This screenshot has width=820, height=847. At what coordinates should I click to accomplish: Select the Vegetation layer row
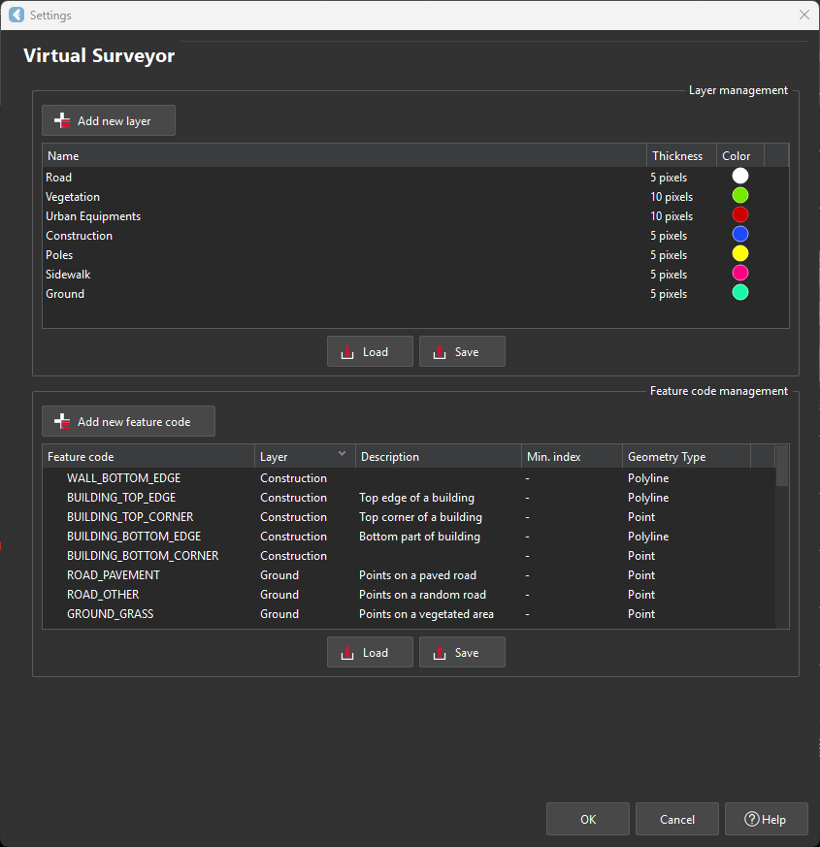(73, 197)
